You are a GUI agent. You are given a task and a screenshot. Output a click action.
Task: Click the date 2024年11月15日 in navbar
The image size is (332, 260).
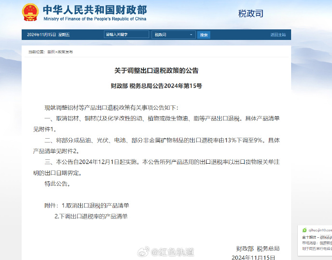tap(41, 35)
